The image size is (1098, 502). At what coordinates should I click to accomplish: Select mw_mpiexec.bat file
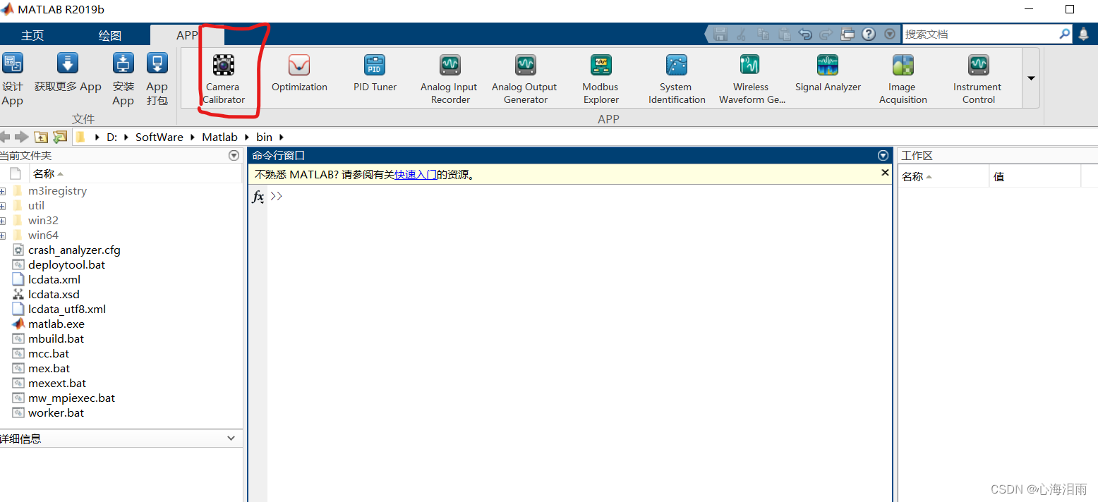(71, 398)
